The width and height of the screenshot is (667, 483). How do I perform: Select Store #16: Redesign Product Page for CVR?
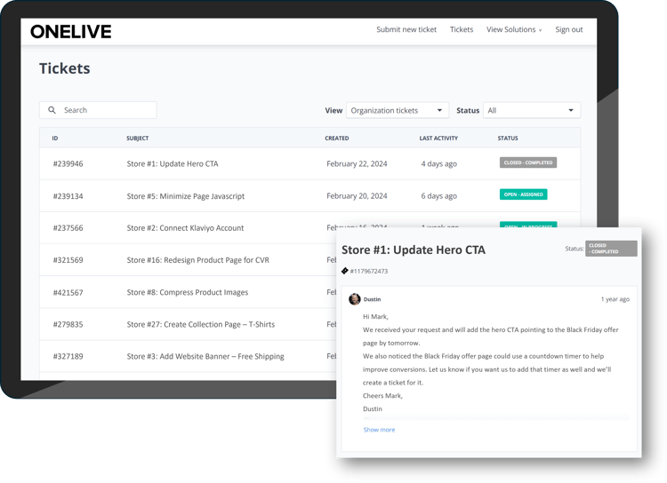click(197, 260)
